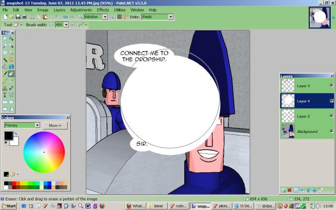Open the Adjustments menu
336x210 pixels.
tap(81, 9)
